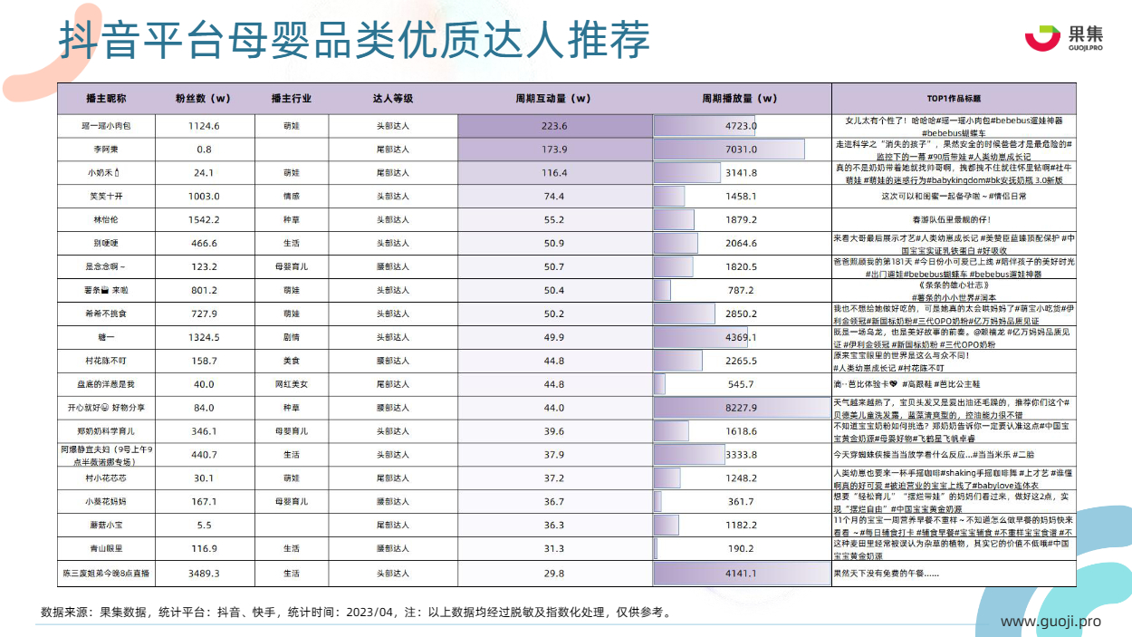Screen dimensions: 1132x637
Task: Click the name cell 小奶禾
Action: (x=106, y=173)
